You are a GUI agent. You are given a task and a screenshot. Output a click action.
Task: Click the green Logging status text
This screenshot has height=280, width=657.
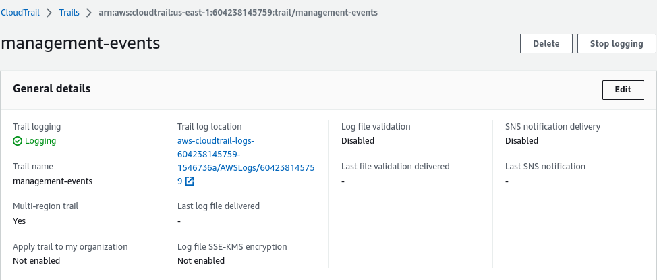click(40, 141)
